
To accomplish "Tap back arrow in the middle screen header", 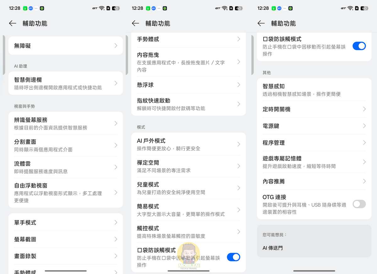I will (135, 23).
